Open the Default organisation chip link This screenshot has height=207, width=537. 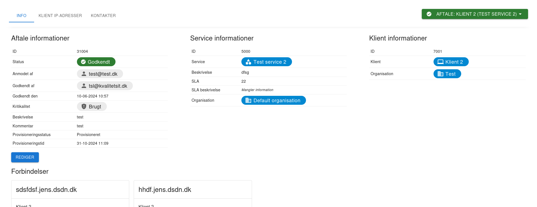[x=277, y=101]
